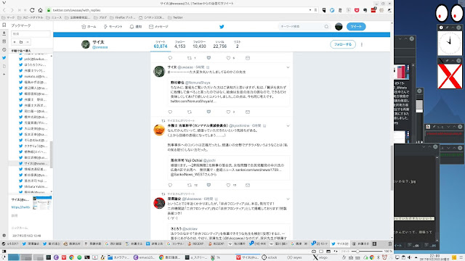Click the Pocket extension icon in toolbar

click(357, 10)
